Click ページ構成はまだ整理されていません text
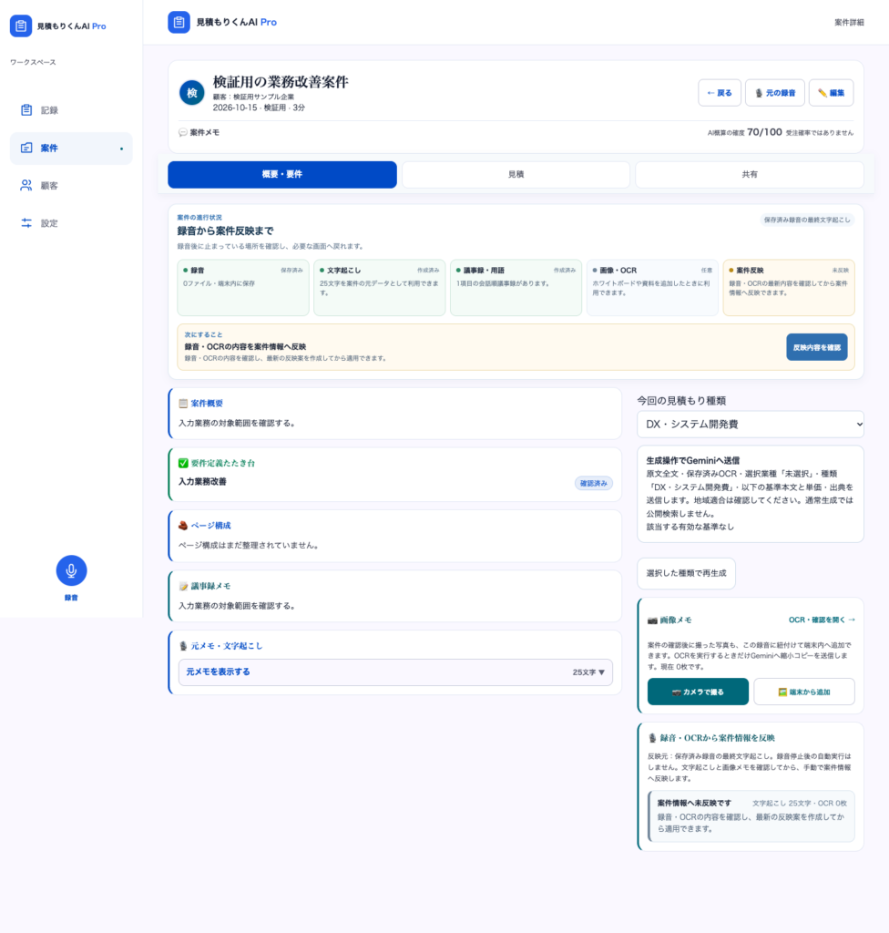 (248, 545)
